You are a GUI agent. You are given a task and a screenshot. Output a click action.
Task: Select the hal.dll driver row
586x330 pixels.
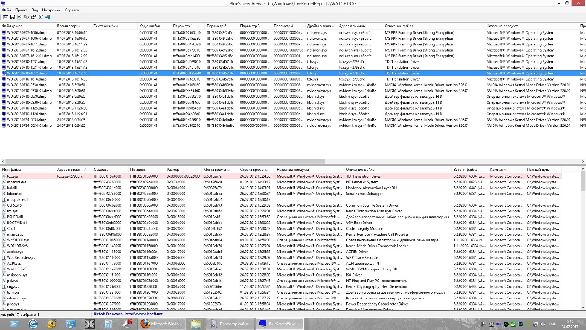pos(281,188)
